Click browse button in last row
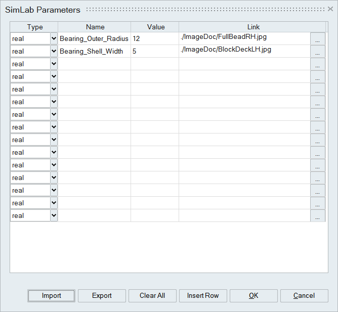 click(x=317, y=216)
